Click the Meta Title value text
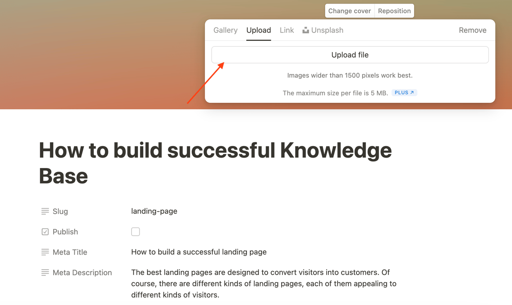512x305 pixels. [x=199, y=252]
